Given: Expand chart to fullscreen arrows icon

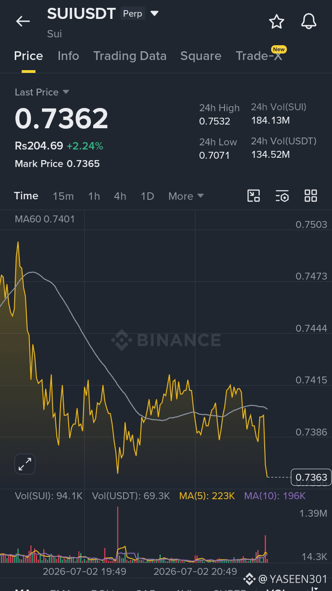Looking at the screenshot, I should (25, 464).
